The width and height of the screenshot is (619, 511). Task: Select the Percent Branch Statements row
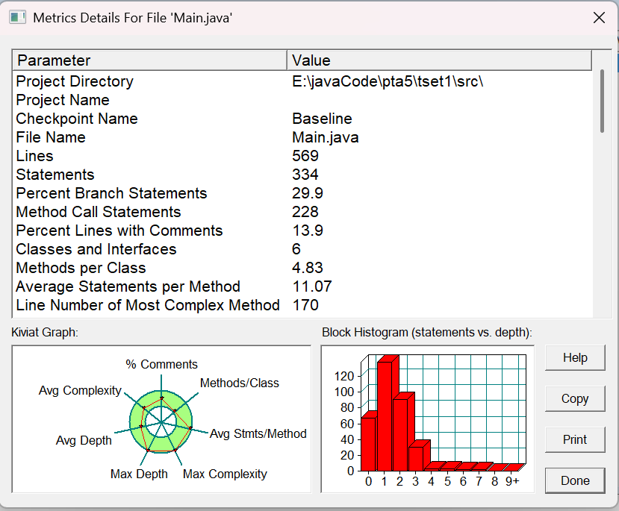(x=302, y=193)
